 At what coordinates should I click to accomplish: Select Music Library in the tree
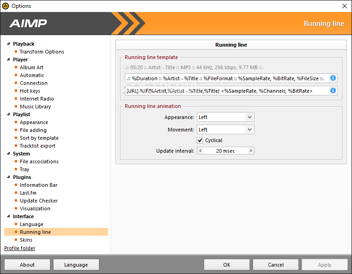tap(35, 107)
